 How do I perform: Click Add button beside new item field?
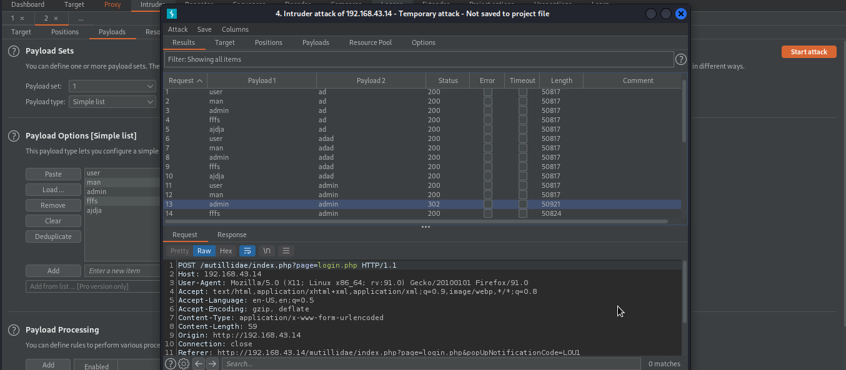point(53,271)
